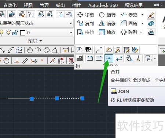The image size is (165, 138).
Task: Click the Change Space icon
Action: (88, 50)
